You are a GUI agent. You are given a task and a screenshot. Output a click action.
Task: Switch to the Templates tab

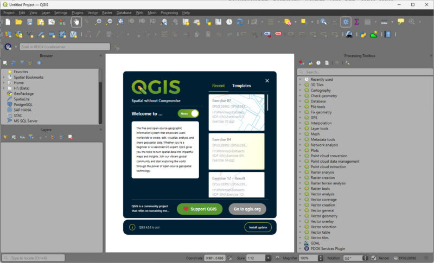(241, 86)
